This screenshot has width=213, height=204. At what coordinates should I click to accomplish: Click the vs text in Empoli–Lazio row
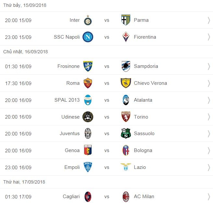[107, 167]
